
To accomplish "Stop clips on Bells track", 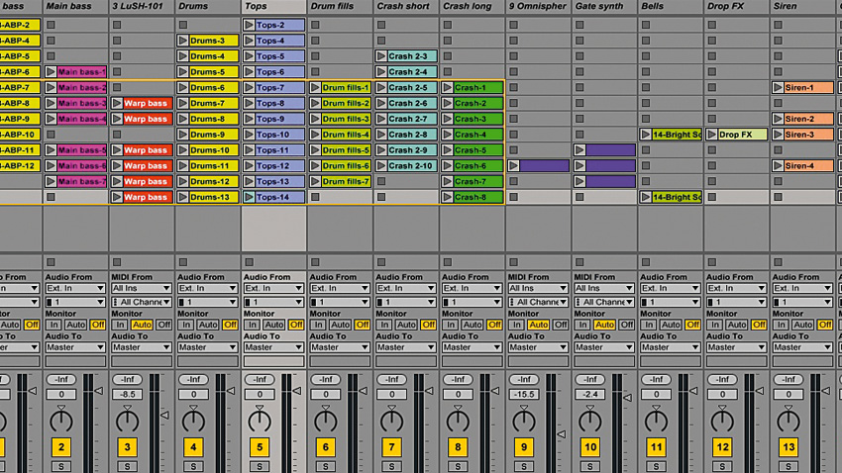I will (x=646, y=262).
